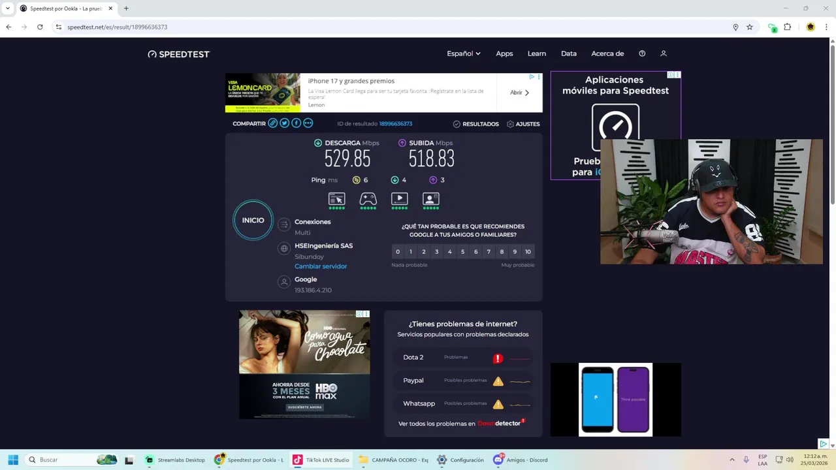The image size is (836, 470).
Task: Show hidden system tray icons chevron
Action: tap(731, 460)
